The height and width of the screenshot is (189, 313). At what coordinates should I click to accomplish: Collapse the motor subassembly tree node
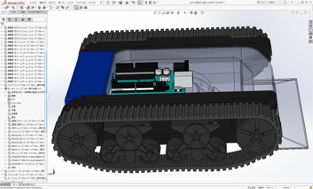click(x=2, y=89)
